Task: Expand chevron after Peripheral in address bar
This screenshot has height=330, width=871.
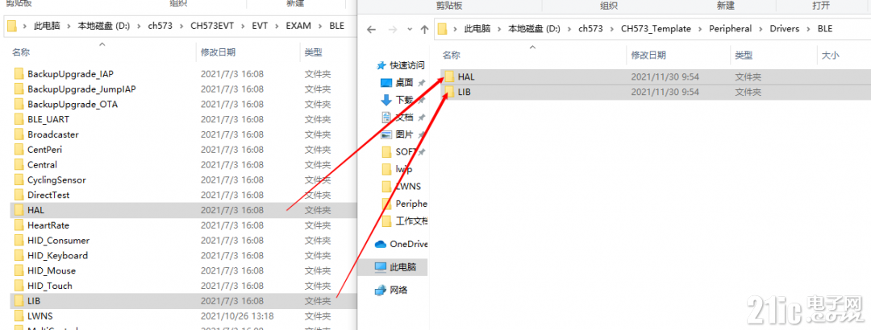Action: [761, 28]
